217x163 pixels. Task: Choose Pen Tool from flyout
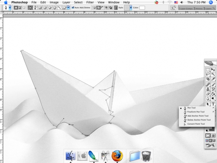[x=197, y=108]
